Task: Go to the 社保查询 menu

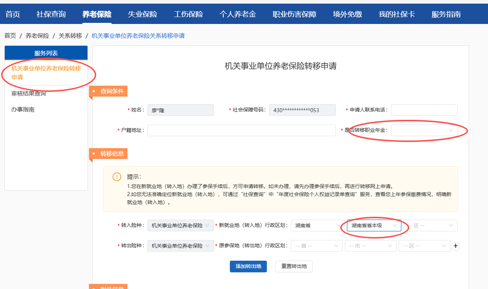Action: pos(51,14)
